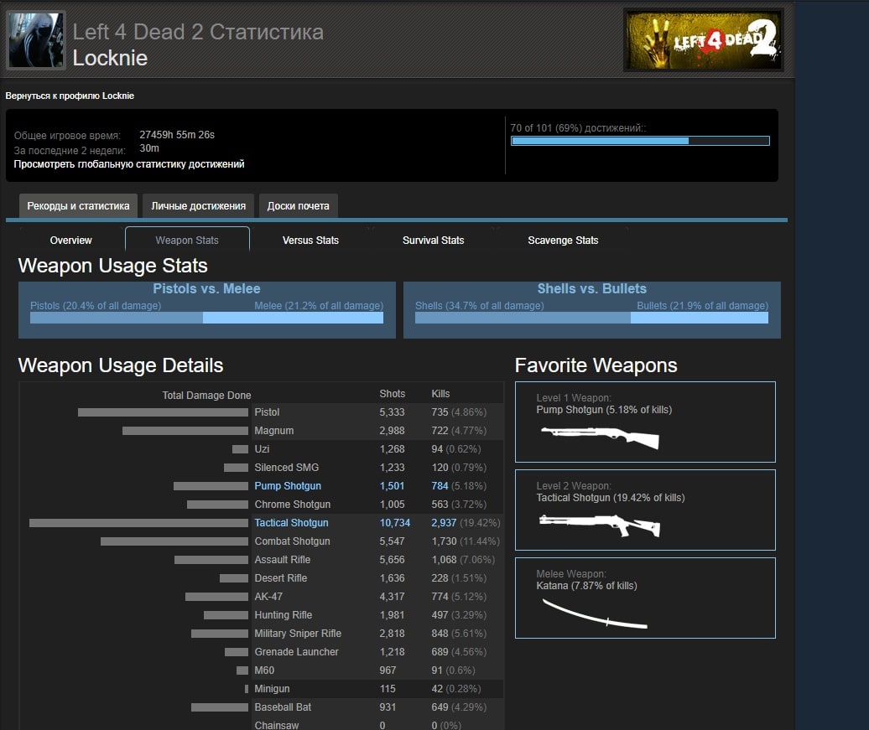Image resolution: width=869 pixels, height=730 pixels.
Task: Click the Pistols vs. Melee damage bar
Action: coord(206,318)
